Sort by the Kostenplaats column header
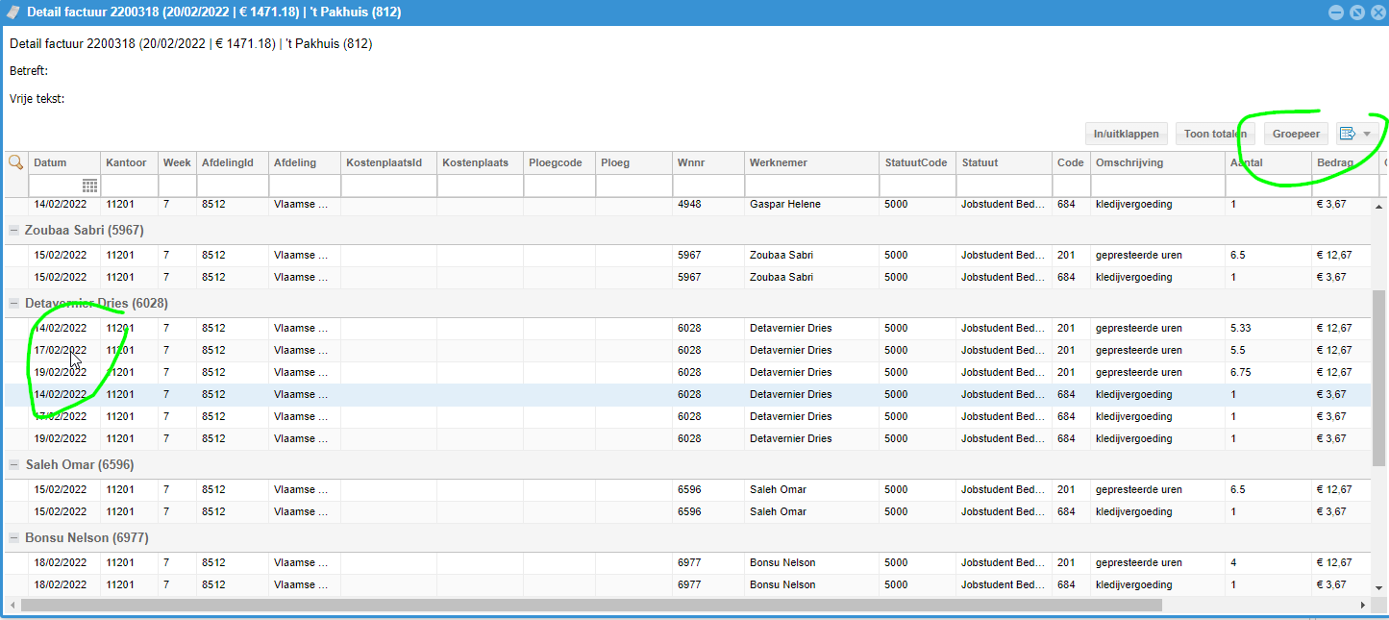The width and height of the screenshot is (1389, 620). 480,162
